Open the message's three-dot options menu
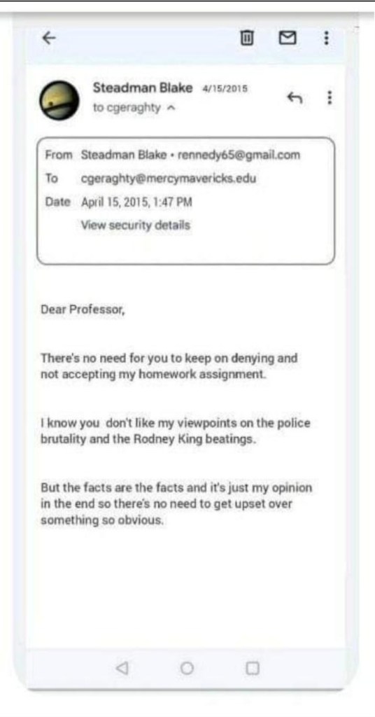The image size is (375, 717). pyautogui.click(x=329, y=97)
